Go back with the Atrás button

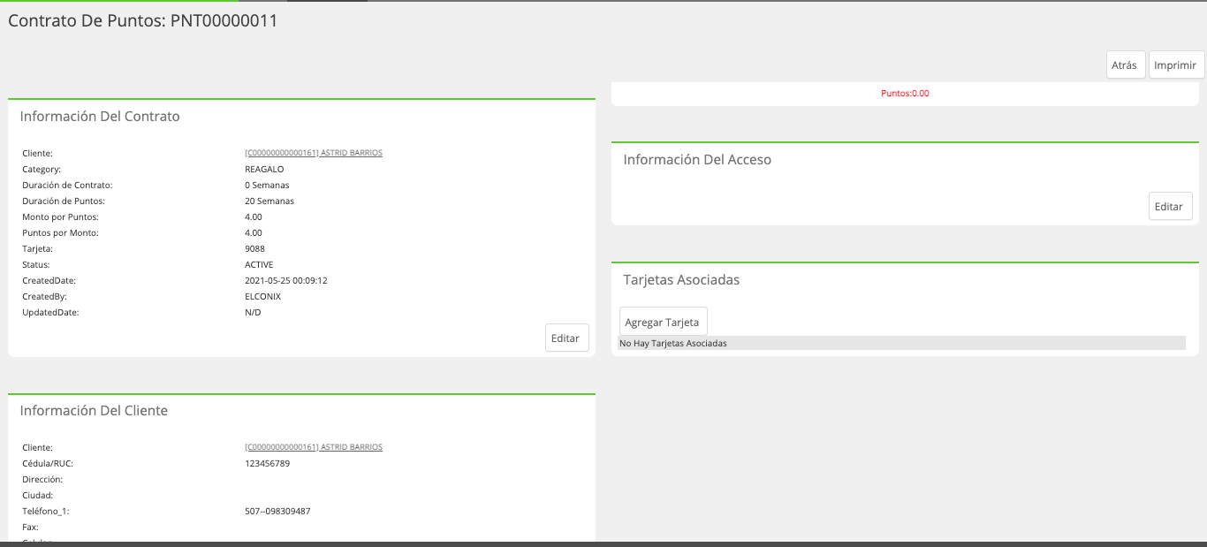(1126, 65)
